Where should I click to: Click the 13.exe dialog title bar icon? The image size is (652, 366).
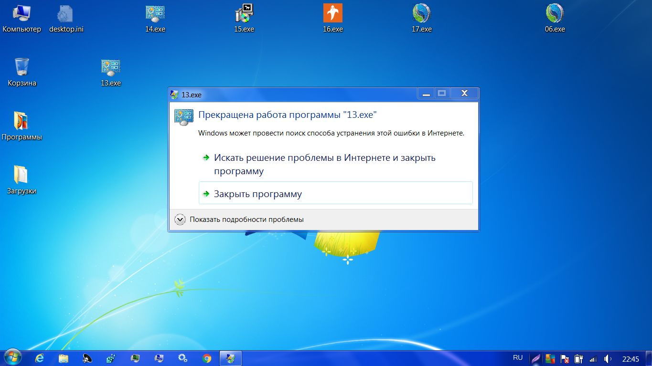click(174, 94)
